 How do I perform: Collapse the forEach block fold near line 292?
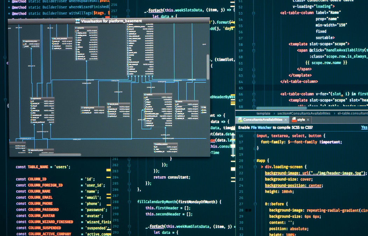[129, 226]
